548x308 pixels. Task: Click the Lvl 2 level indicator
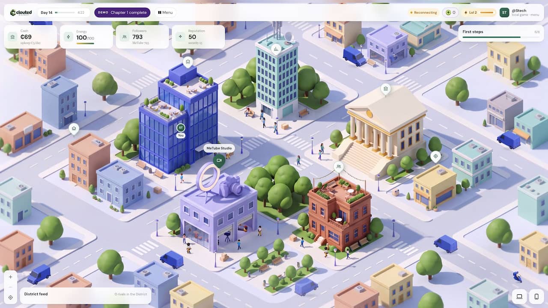click(x=479, y=12)
